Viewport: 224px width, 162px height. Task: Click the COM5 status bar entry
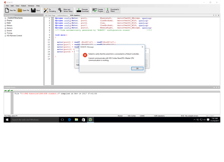coord(142,116)
